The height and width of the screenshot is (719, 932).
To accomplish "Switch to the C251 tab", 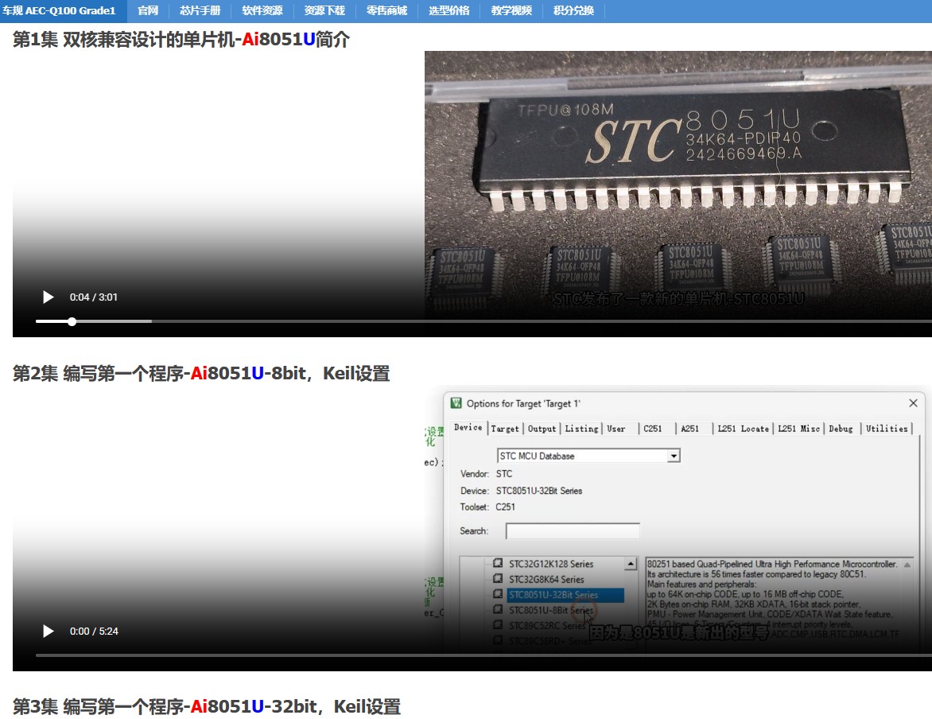I will [x=652, y=429].
